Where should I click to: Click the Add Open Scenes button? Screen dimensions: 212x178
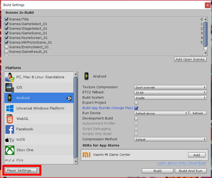(x=190, y=59)
